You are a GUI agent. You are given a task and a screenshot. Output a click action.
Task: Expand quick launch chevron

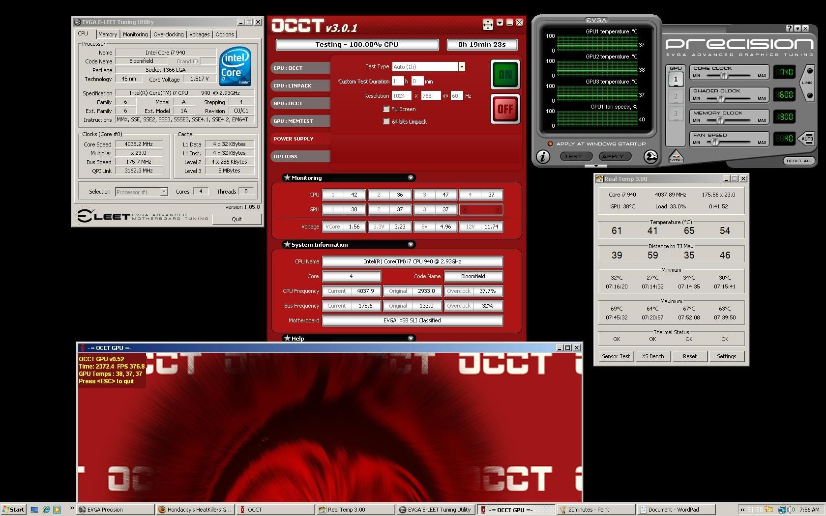click(72, 508)
